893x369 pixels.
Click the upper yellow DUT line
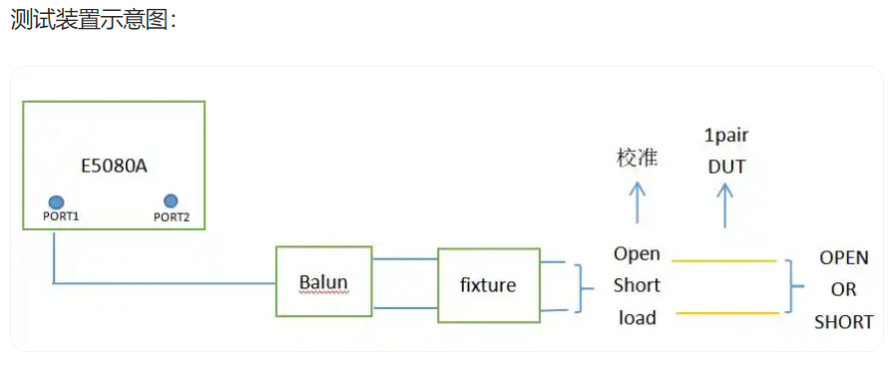[724, 261]
